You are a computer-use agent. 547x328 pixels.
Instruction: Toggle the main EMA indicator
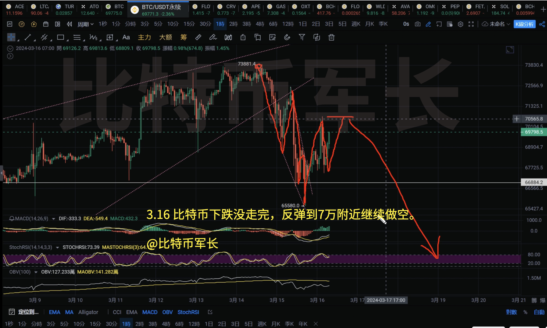point(54,312)
